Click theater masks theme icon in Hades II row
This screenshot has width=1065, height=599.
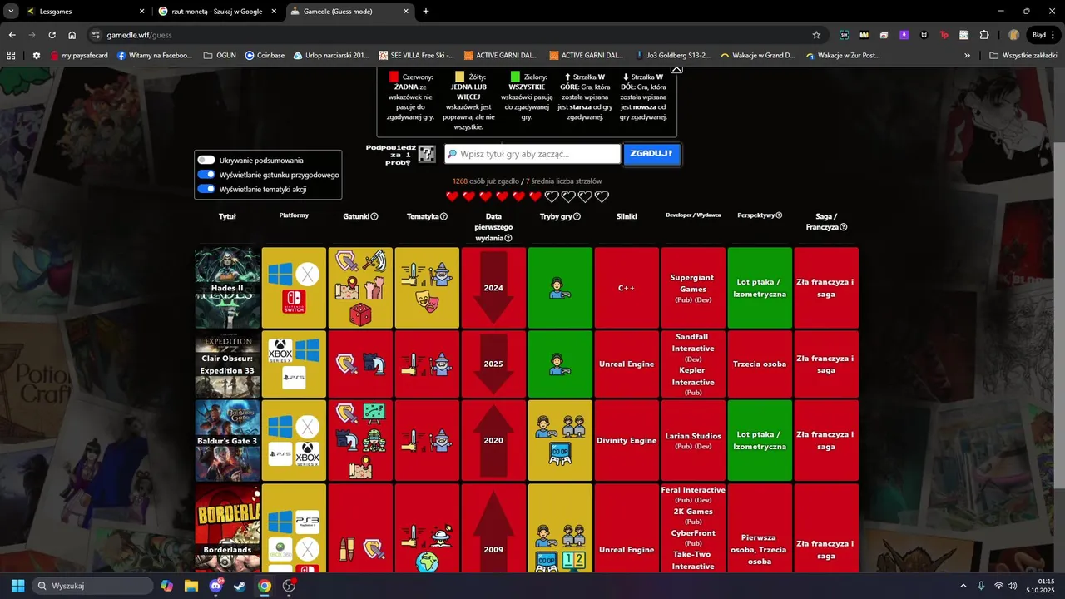point(427,301)
